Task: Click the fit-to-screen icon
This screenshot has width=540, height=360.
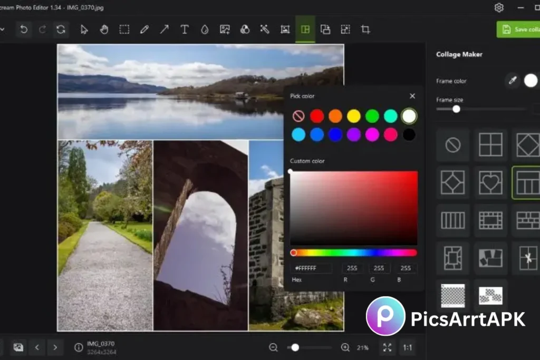Action: click(387, 347)
